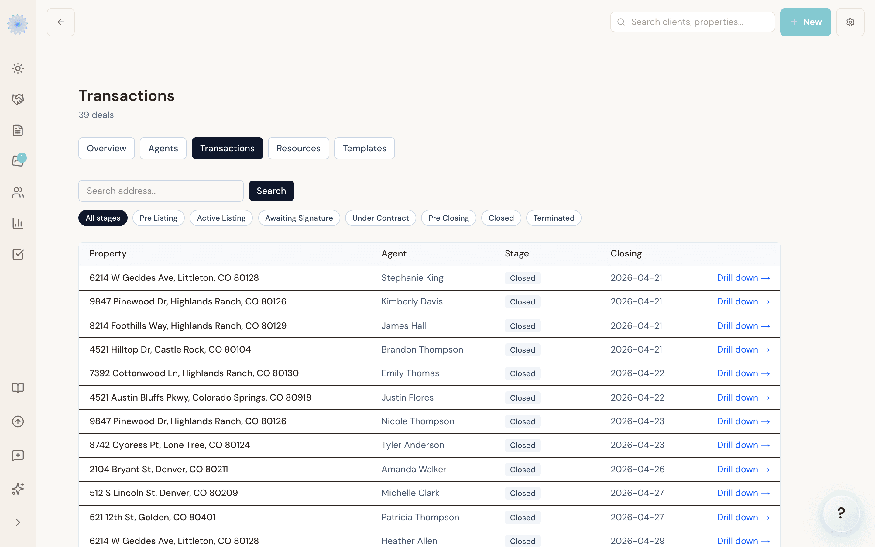
Task: Click agent name James Hall
Action: [x=403, y=326]
